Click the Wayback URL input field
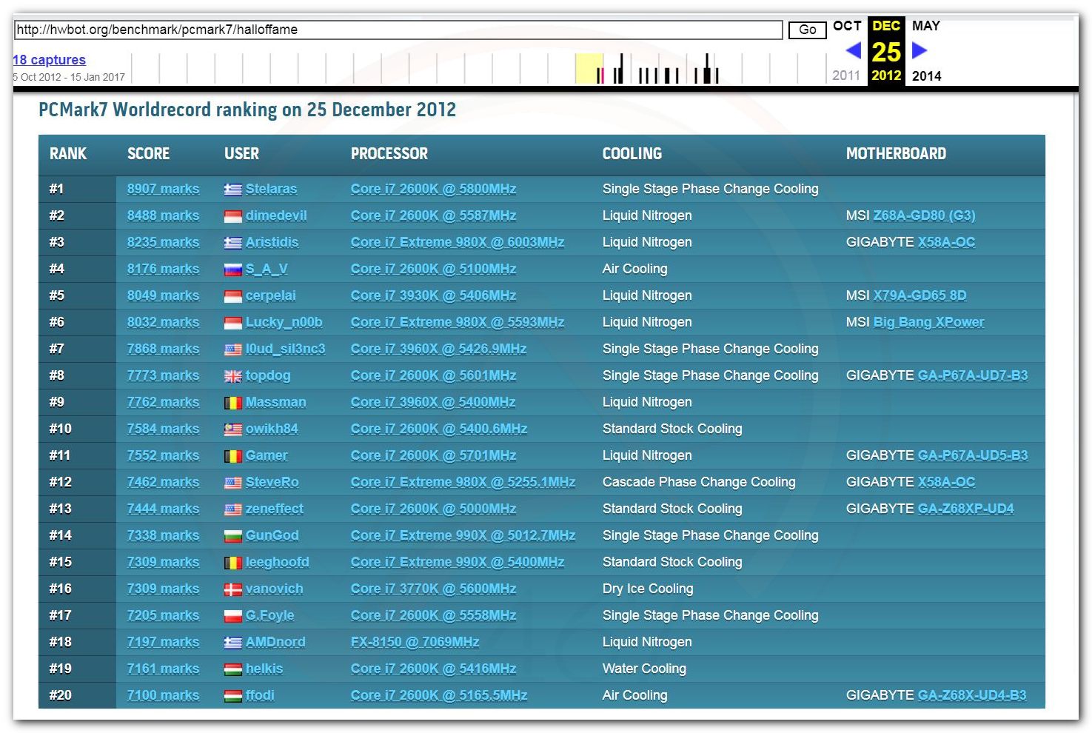Image resolution: width=1092 pixels, height=733 pixels. coord(398,30)
